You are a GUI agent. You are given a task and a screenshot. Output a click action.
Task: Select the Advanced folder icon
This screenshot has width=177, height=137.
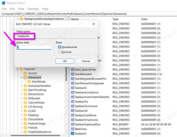coord(25,77)
